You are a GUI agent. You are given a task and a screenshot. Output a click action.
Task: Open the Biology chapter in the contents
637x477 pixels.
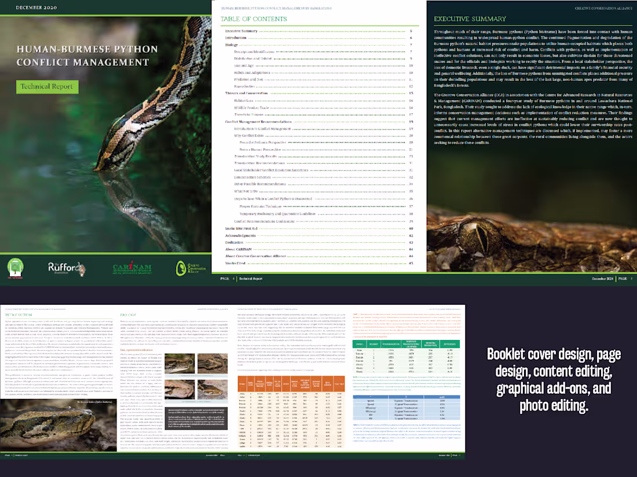click(x=231, y=45)
